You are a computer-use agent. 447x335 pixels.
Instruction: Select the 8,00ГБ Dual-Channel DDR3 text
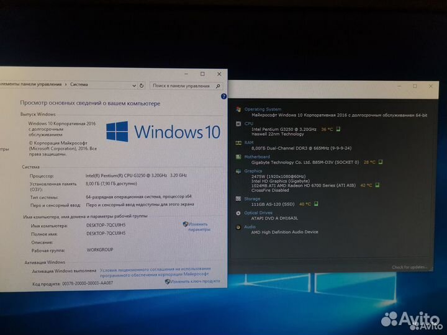[x=301, y=148]
